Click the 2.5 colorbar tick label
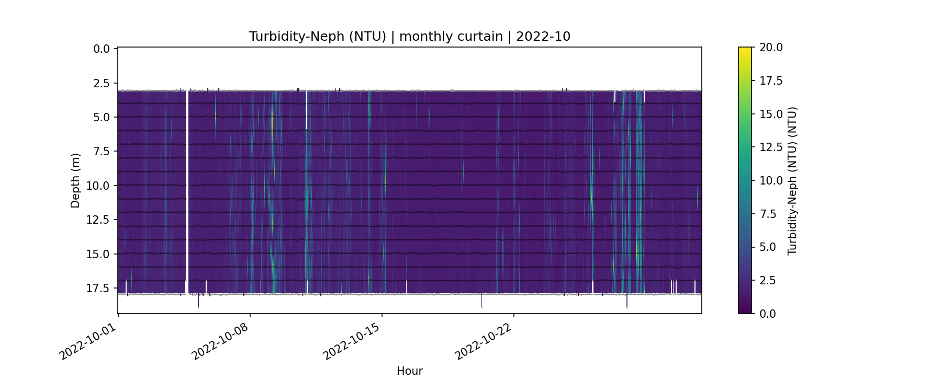Image resolution: width=942 pixels, height=392 pixels. click(x=768, y=281)
